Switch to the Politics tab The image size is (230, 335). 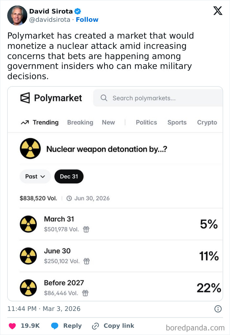pos(146,122)
